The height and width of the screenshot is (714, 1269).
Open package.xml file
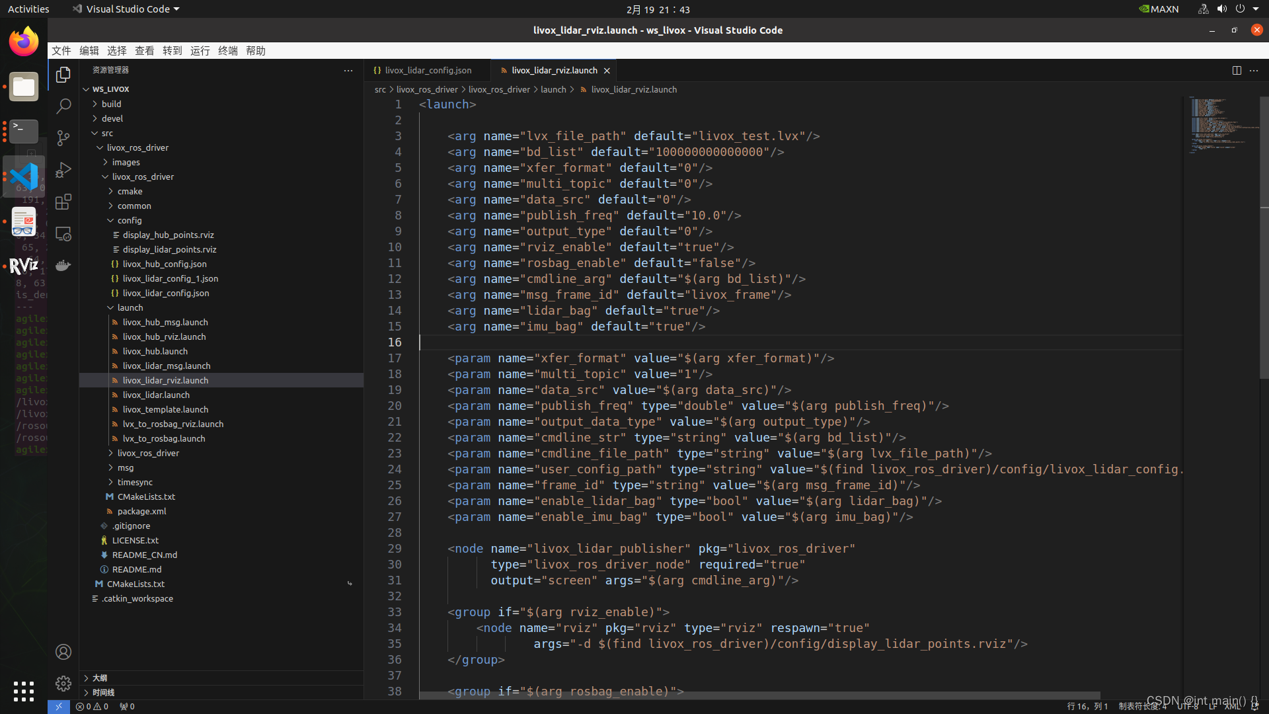(141, 511)
